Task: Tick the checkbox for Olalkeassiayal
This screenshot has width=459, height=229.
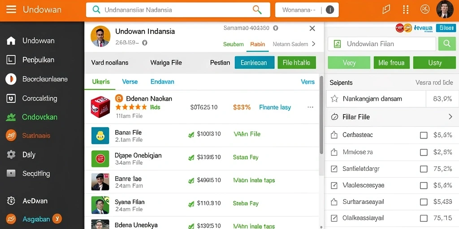Action: point(424,218)
